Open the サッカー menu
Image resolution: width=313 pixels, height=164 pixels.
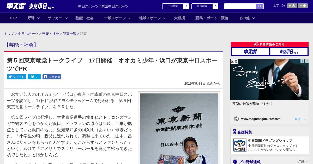coord(55,18)
